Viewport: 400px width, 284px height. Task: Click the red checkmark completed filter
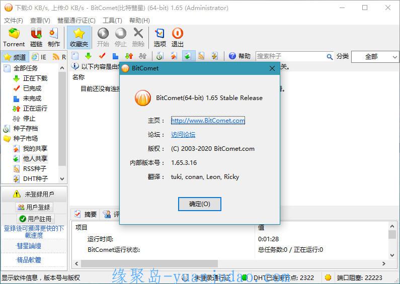[x=102, y=56]
